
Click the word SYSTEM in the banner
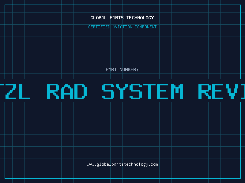tap(143, 91)
